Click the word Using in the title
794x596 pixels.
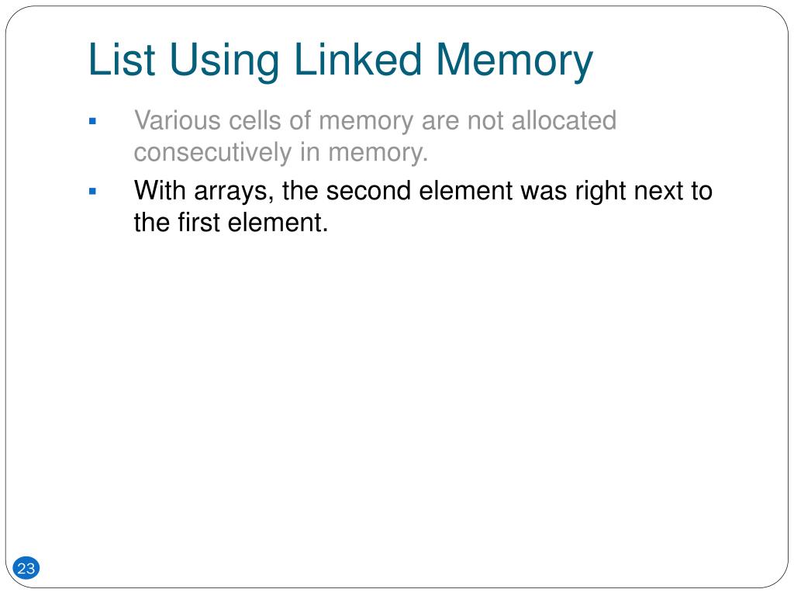pos(224,62)
